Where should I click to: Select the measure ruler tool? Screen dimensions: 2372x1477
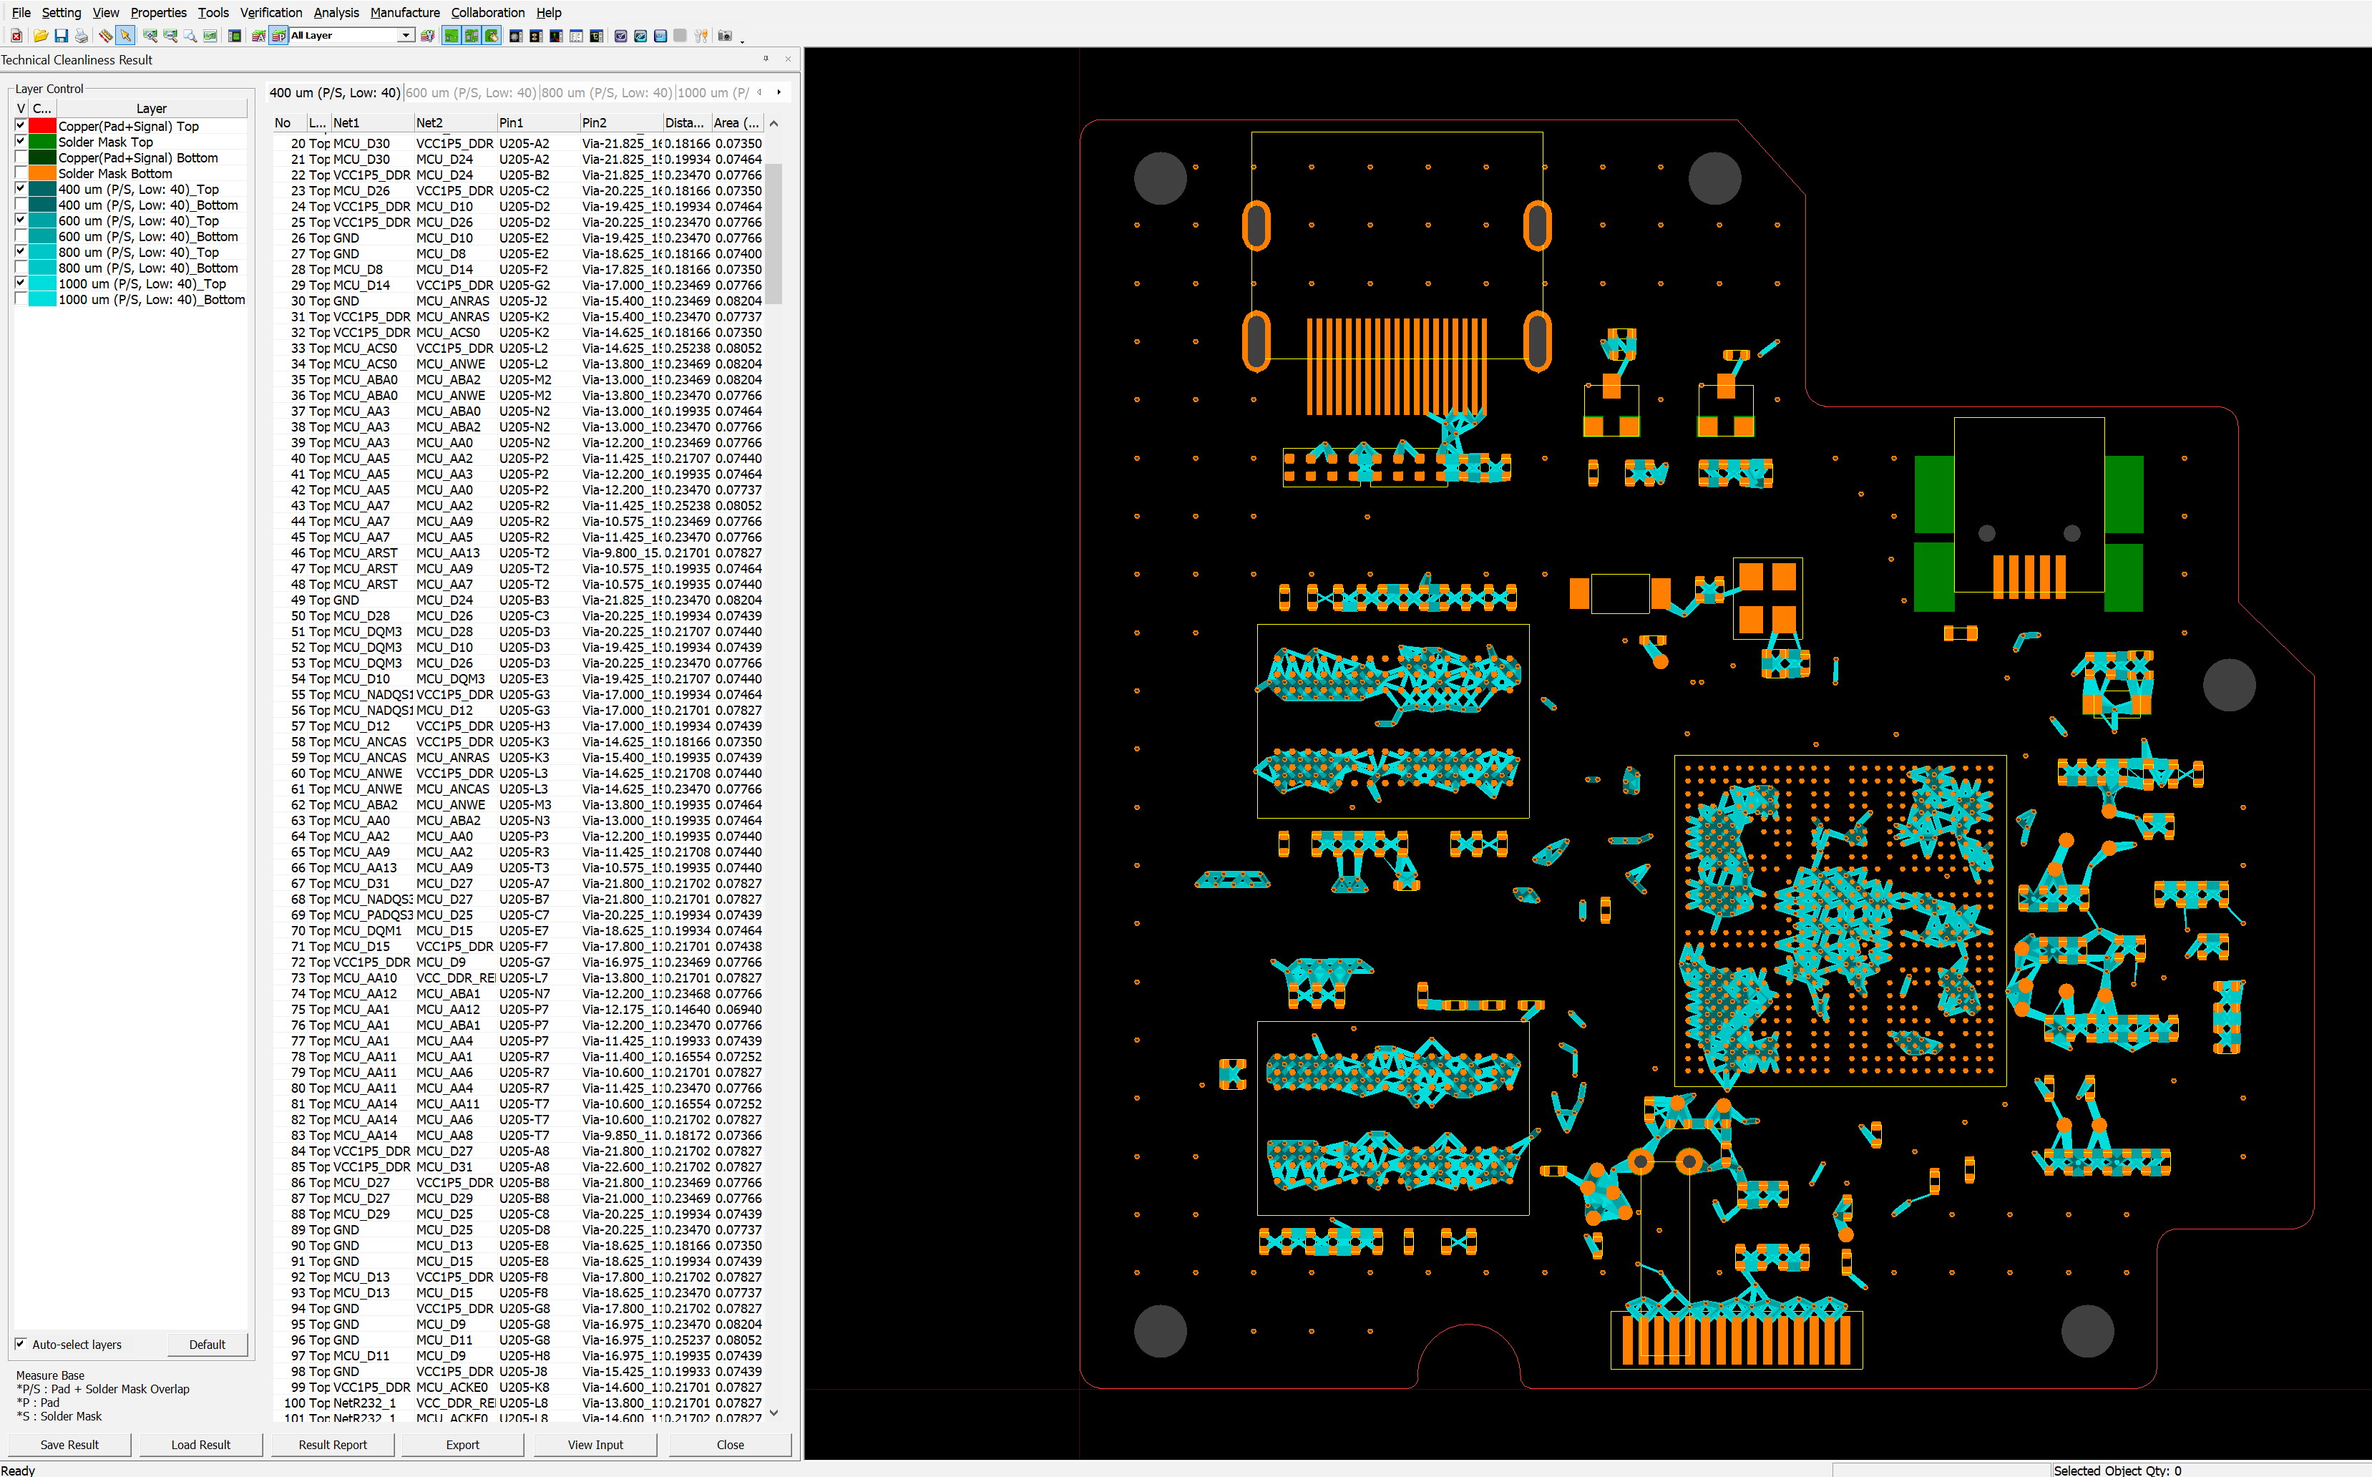point(105,36)
